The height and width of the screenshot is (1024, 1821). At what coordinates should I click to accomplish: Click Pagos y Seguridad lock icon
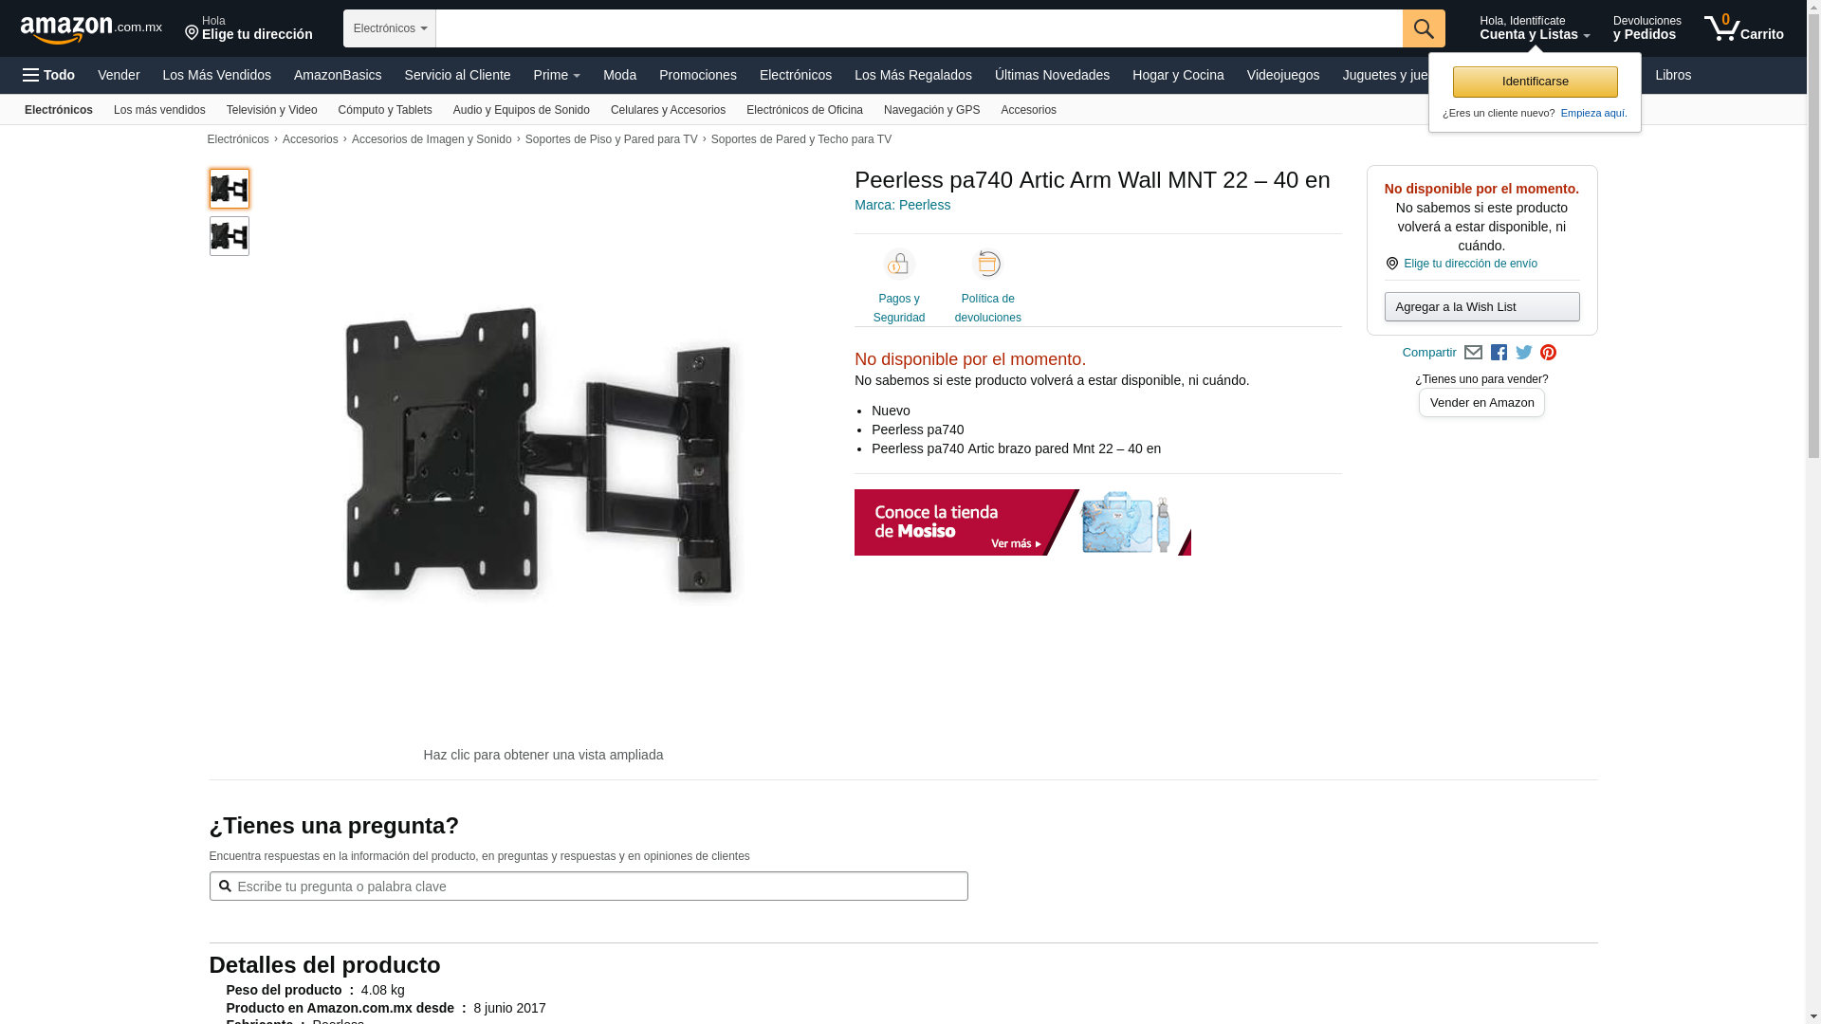pos(899,264)
